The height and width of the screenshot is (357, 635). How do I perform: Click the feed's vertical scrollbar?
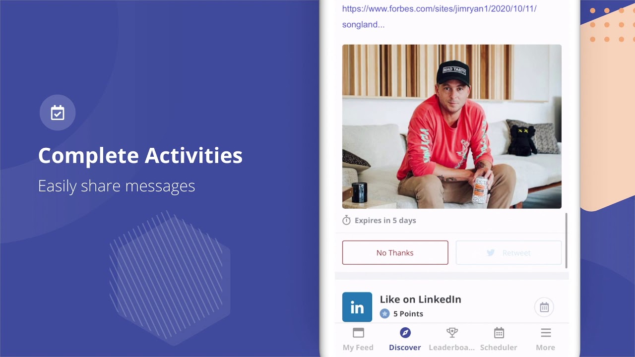point(566,240)
